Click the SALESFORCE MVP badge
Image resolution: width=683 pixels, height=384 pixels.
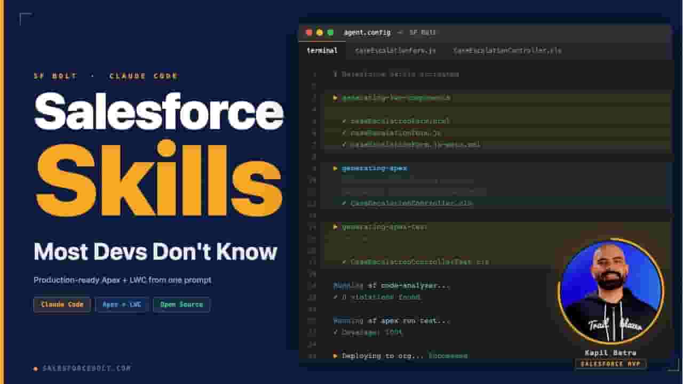pos(611,364)
